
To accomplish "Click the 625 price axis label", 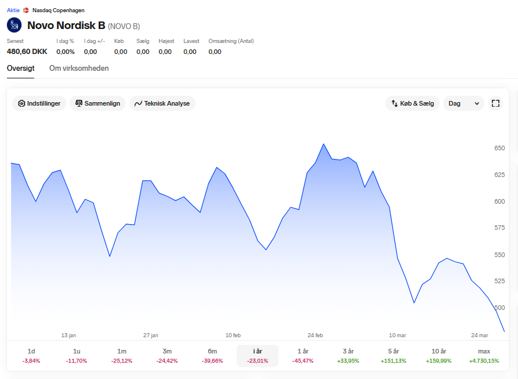I will pos(499,175).
